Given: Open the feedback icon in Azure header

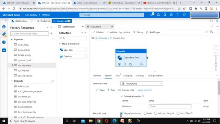Looking at the screenshot, I should coord(184,15).
